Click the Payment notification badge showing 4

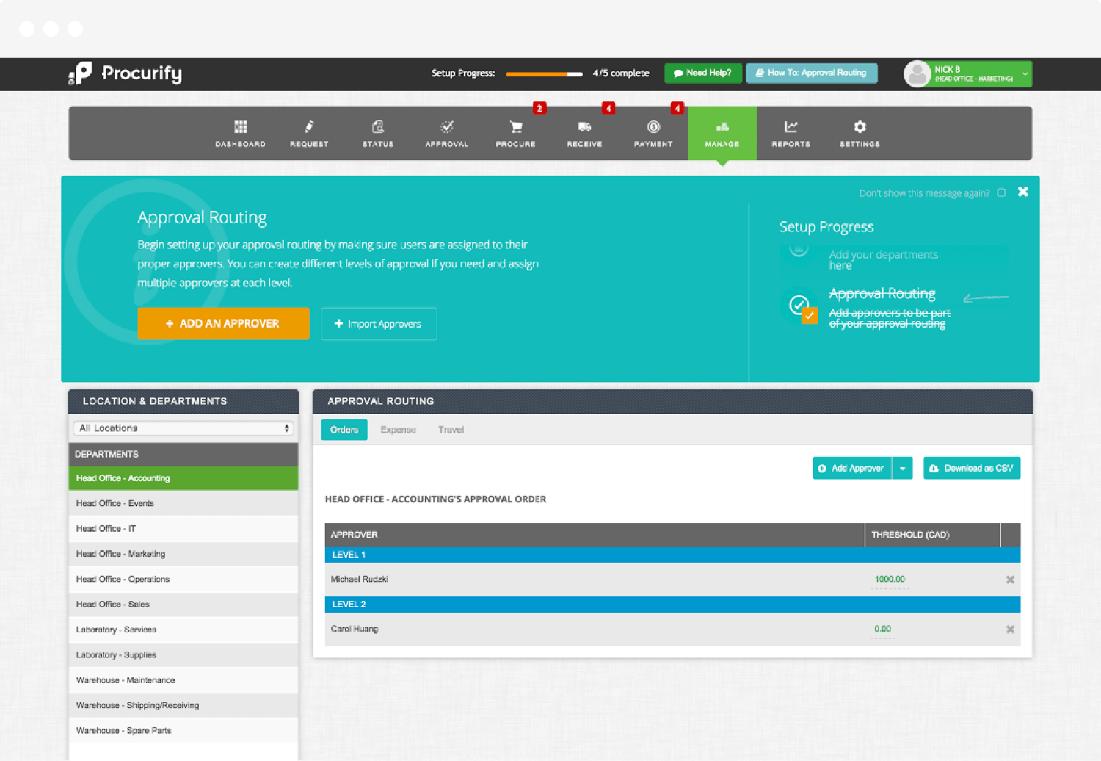click(677, 108)
